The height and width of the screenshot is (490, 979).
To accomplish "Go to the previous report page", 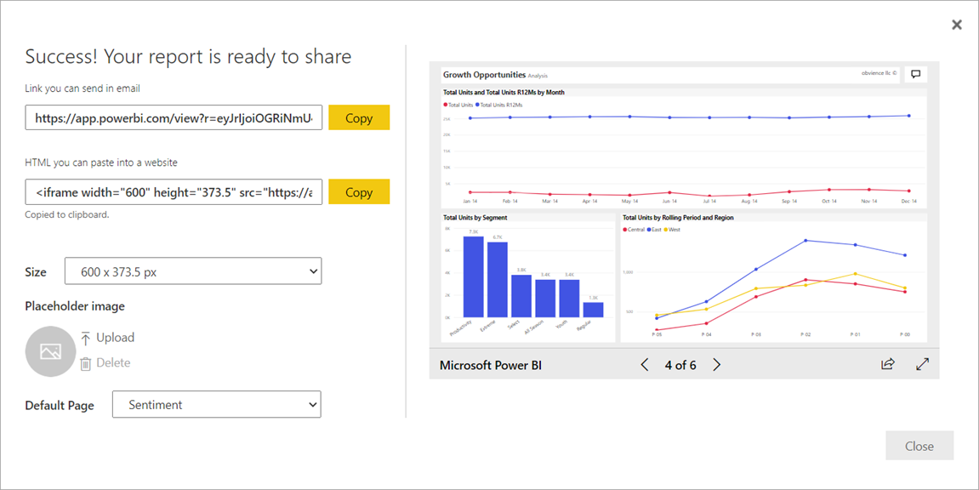I will pyautogui.click(x=645, y=364).
